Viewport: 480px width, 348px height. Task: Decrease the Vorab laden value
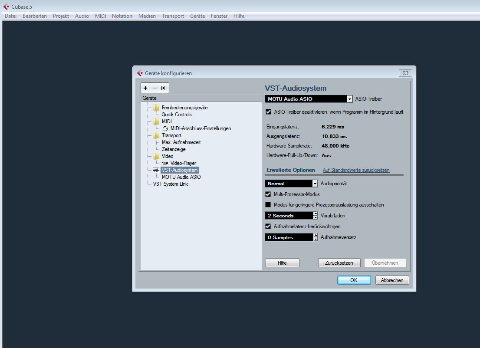coord(316,217)
